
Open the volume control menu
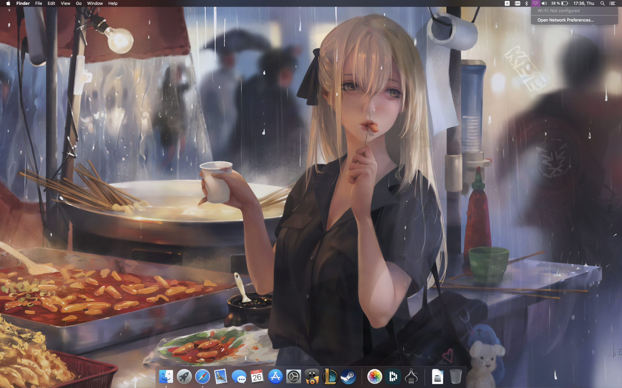tap(544, 3)
